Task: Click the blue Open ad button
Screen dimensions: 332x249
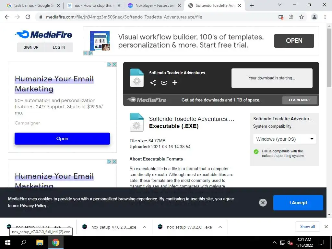Action: tap(62, 138)
